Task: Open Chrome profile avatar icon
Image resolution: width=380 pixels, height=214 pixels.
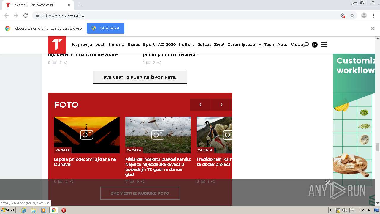Action: point(364,15)
